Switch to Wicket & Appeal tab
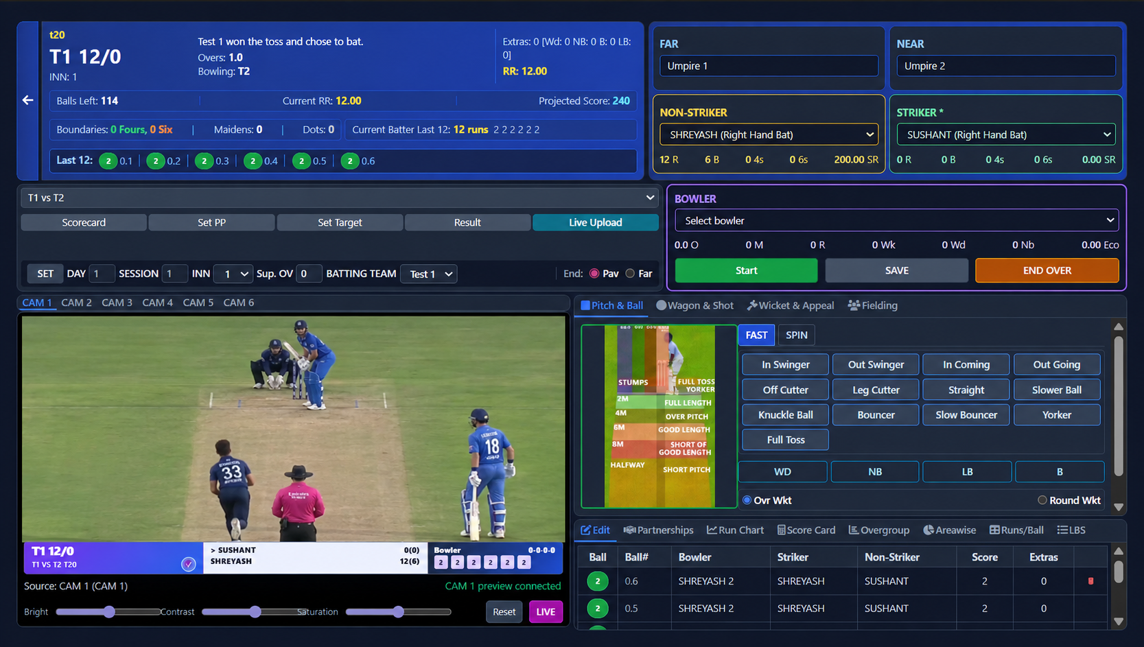Viewport: 1144px width, 647px height. 790,305
